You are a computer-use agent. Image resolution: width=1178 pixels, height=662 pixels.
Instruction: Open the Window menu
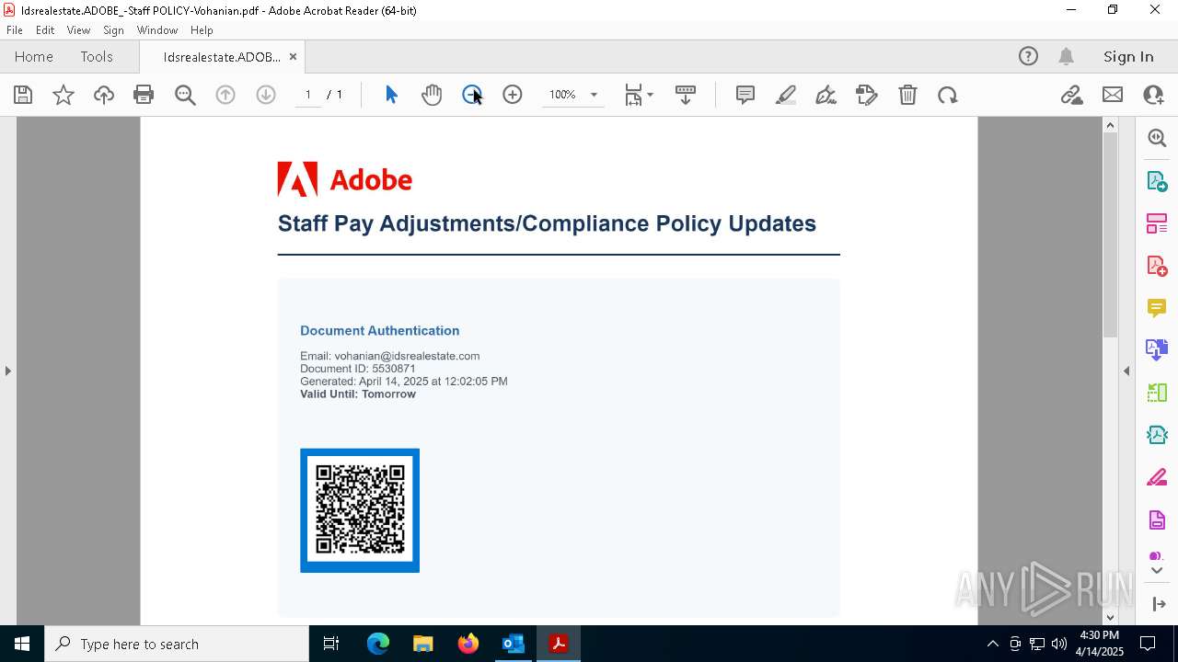coord(157,30)
